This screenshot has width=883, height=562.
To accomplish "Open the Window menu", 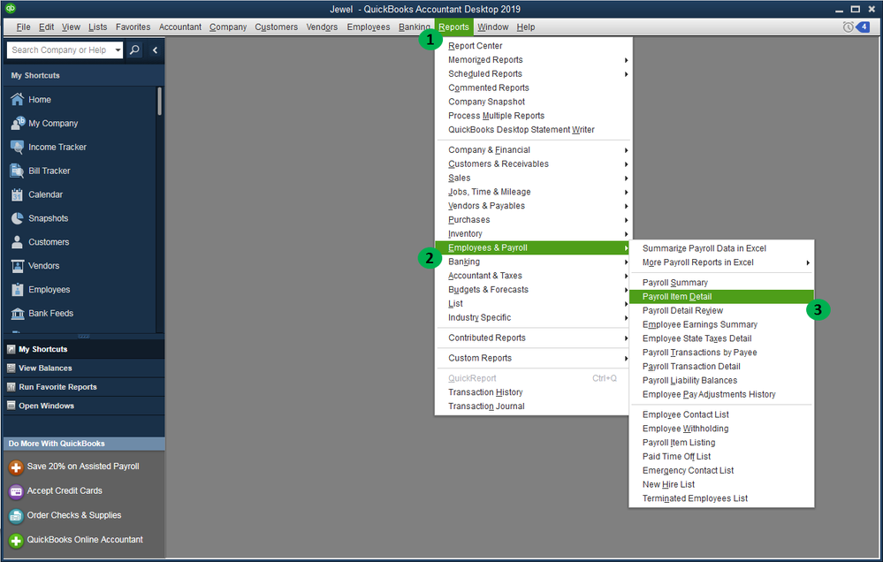I will pyautogui.click(x=492, y=27).
